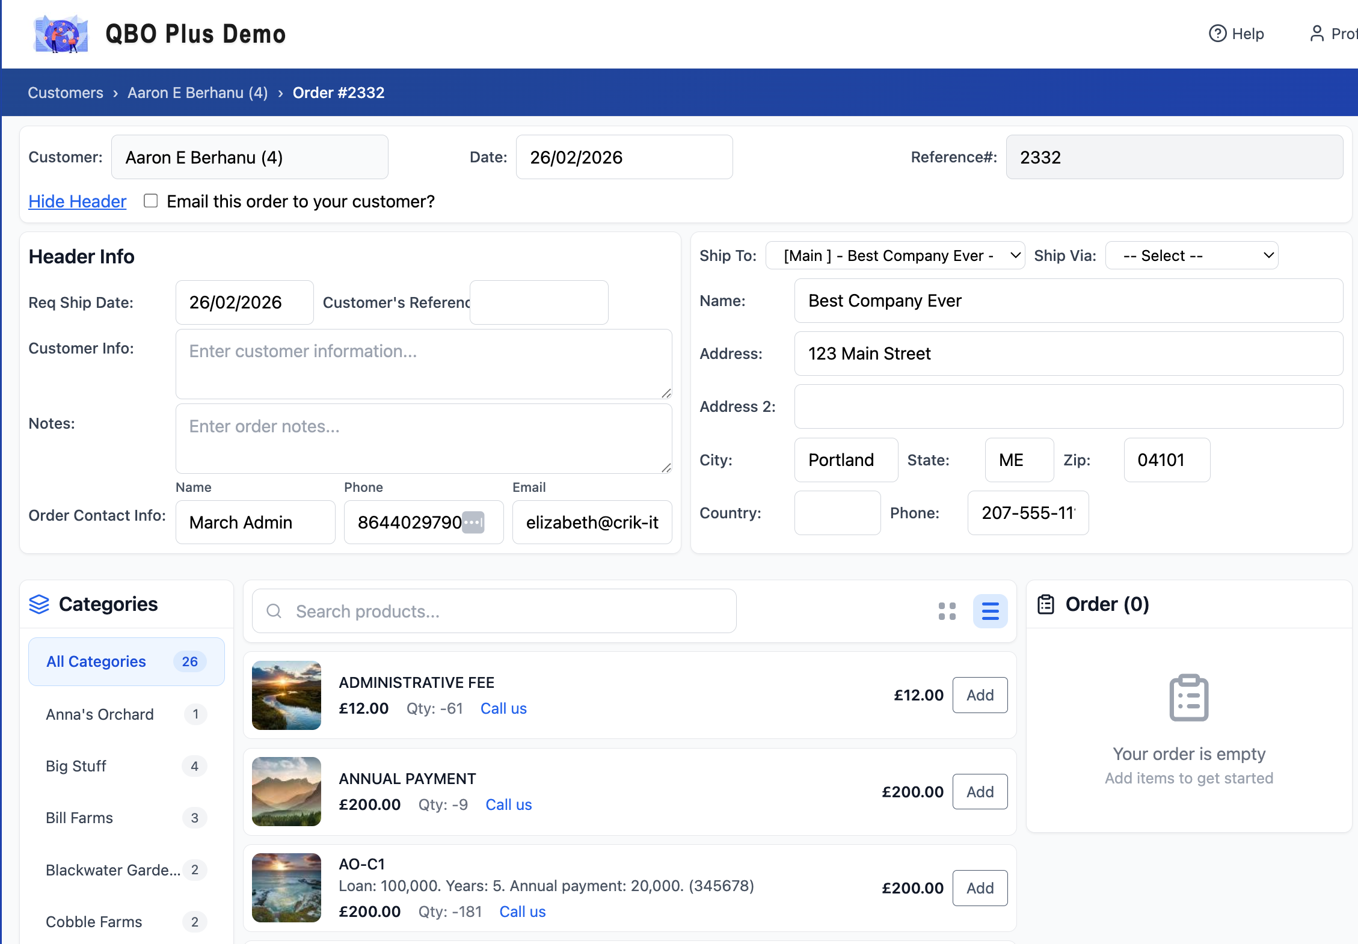Go to Customers breadcrumb
This screenshot has height=944, width=1358.
[66, 93]
